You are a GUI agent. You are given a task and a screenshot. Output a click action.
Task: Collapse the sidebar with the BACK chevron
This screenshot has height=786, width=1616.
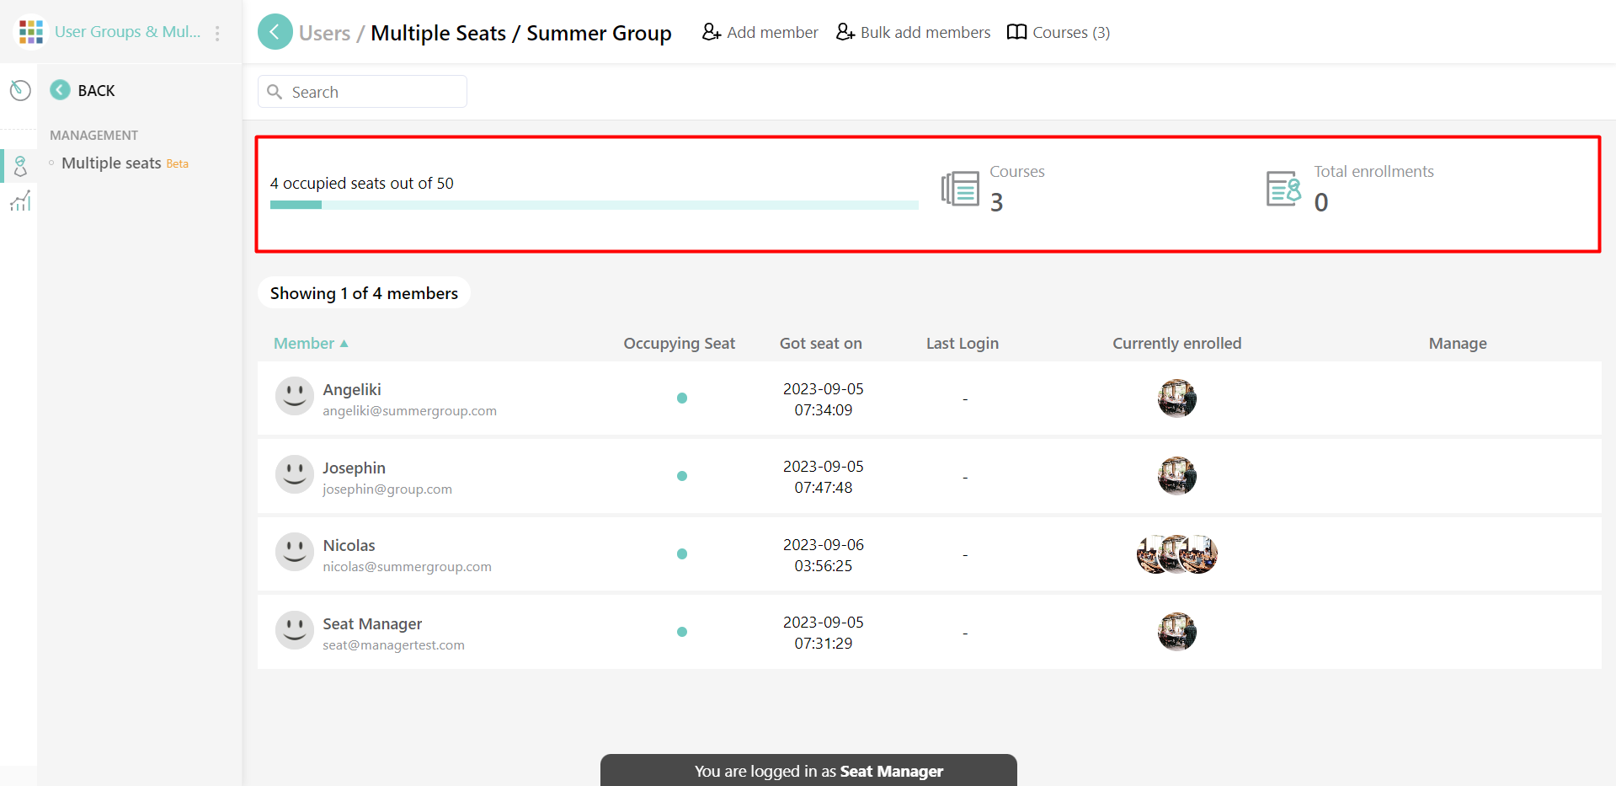[59, 90]
